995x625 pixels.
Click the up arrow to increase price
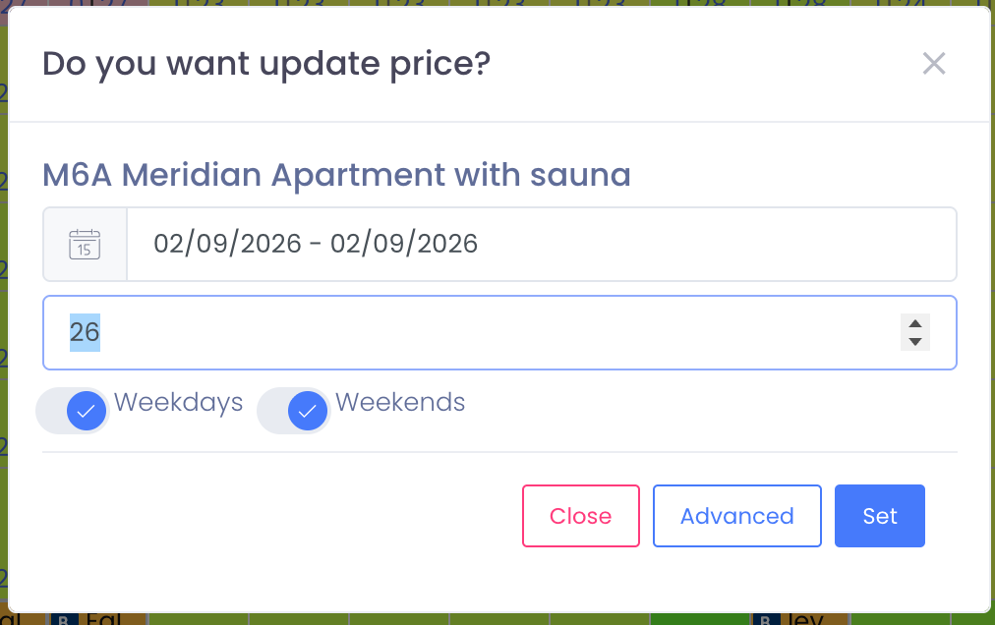914,324
